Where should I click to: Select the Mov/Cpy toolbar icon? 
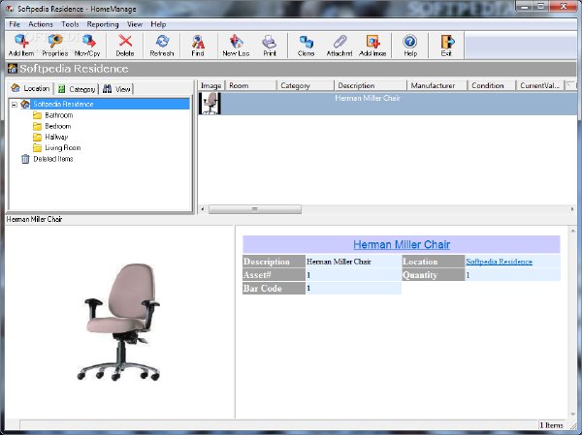coord(87,45)
